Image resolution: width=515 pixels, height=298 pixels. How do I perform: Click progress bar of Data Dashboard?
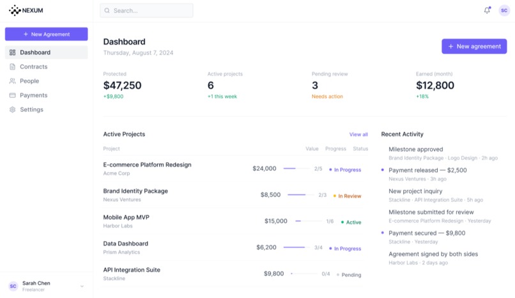[296, 247]
